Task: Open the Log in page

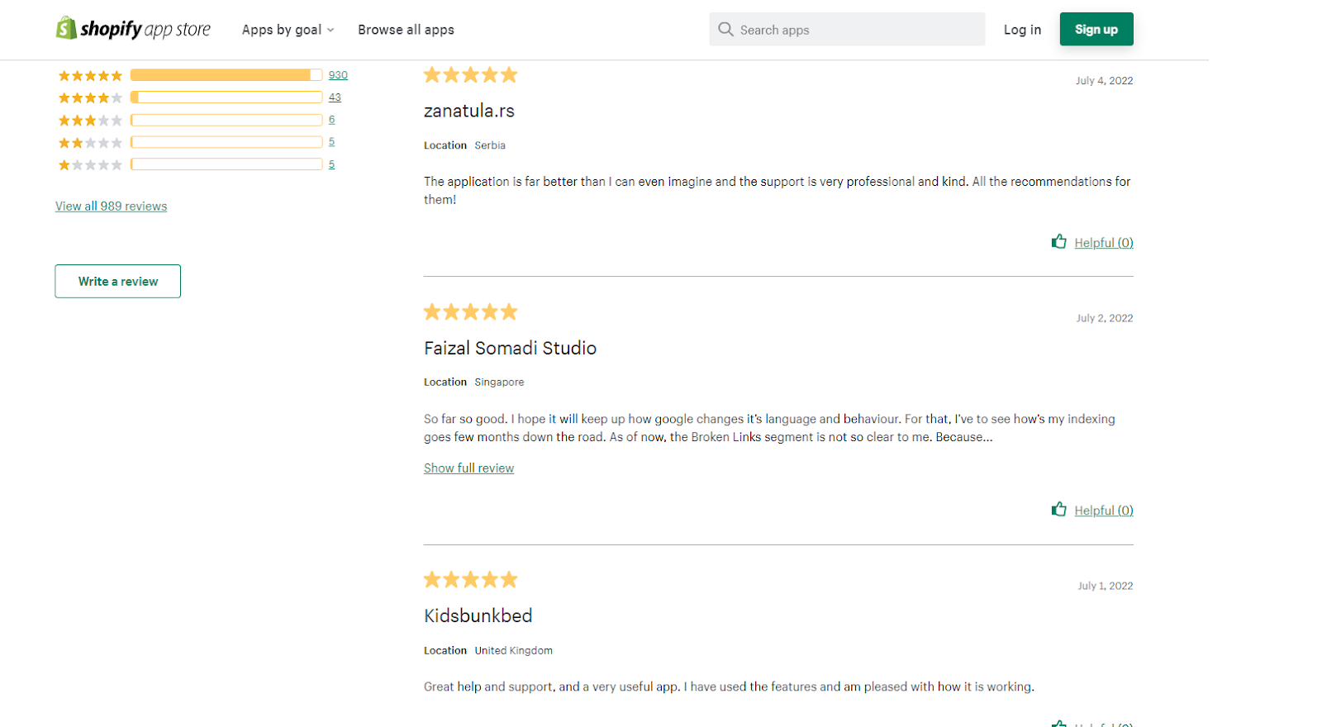Action: (1022, 30)
